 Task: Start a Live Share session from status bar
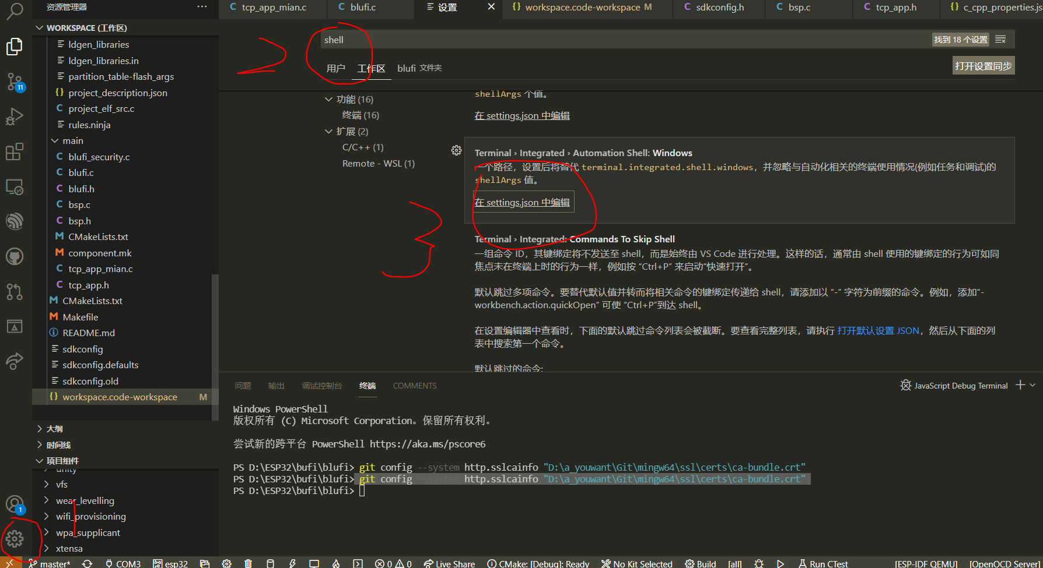pyautogui.click(x=449, y=563)
